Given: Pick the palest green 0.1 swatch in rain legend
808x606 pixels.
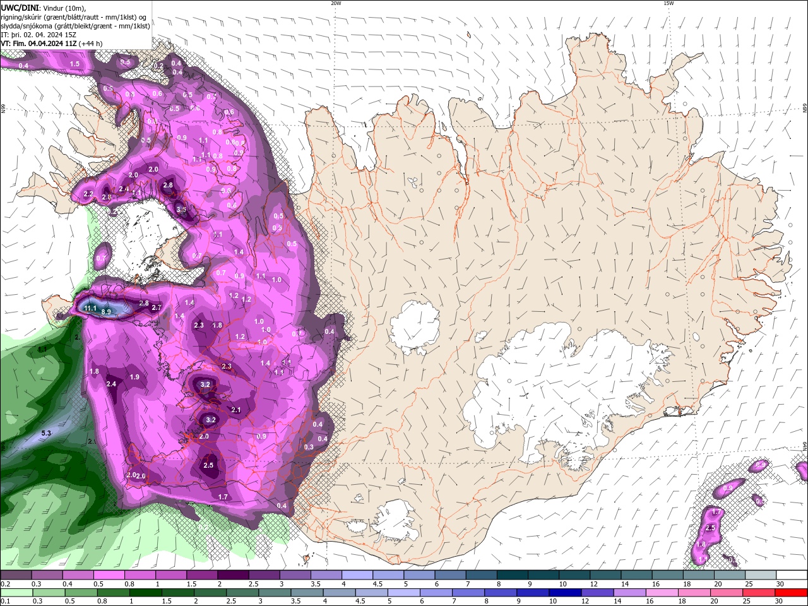Looking at the screenshot, I should (16, 592).
